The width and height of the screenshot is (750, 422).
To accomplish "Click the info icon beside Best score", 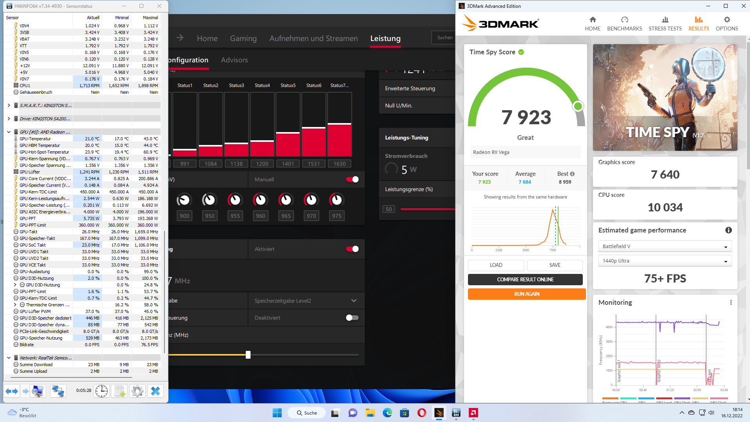I will pos(572,174).
